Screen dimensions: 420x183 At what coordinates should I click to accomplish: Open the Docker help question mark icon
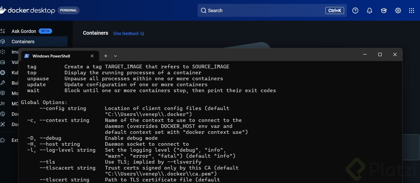[x=355, y=10]
